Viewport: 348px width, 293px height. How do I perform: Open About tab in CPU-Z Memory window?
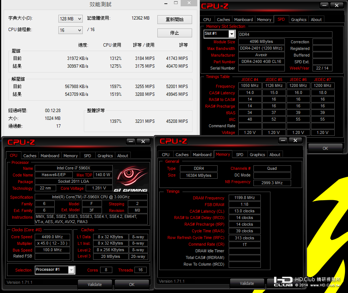[275, 155]
